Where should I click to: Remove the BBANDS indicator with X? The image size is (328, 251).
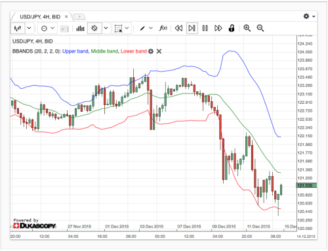(159, 51)
